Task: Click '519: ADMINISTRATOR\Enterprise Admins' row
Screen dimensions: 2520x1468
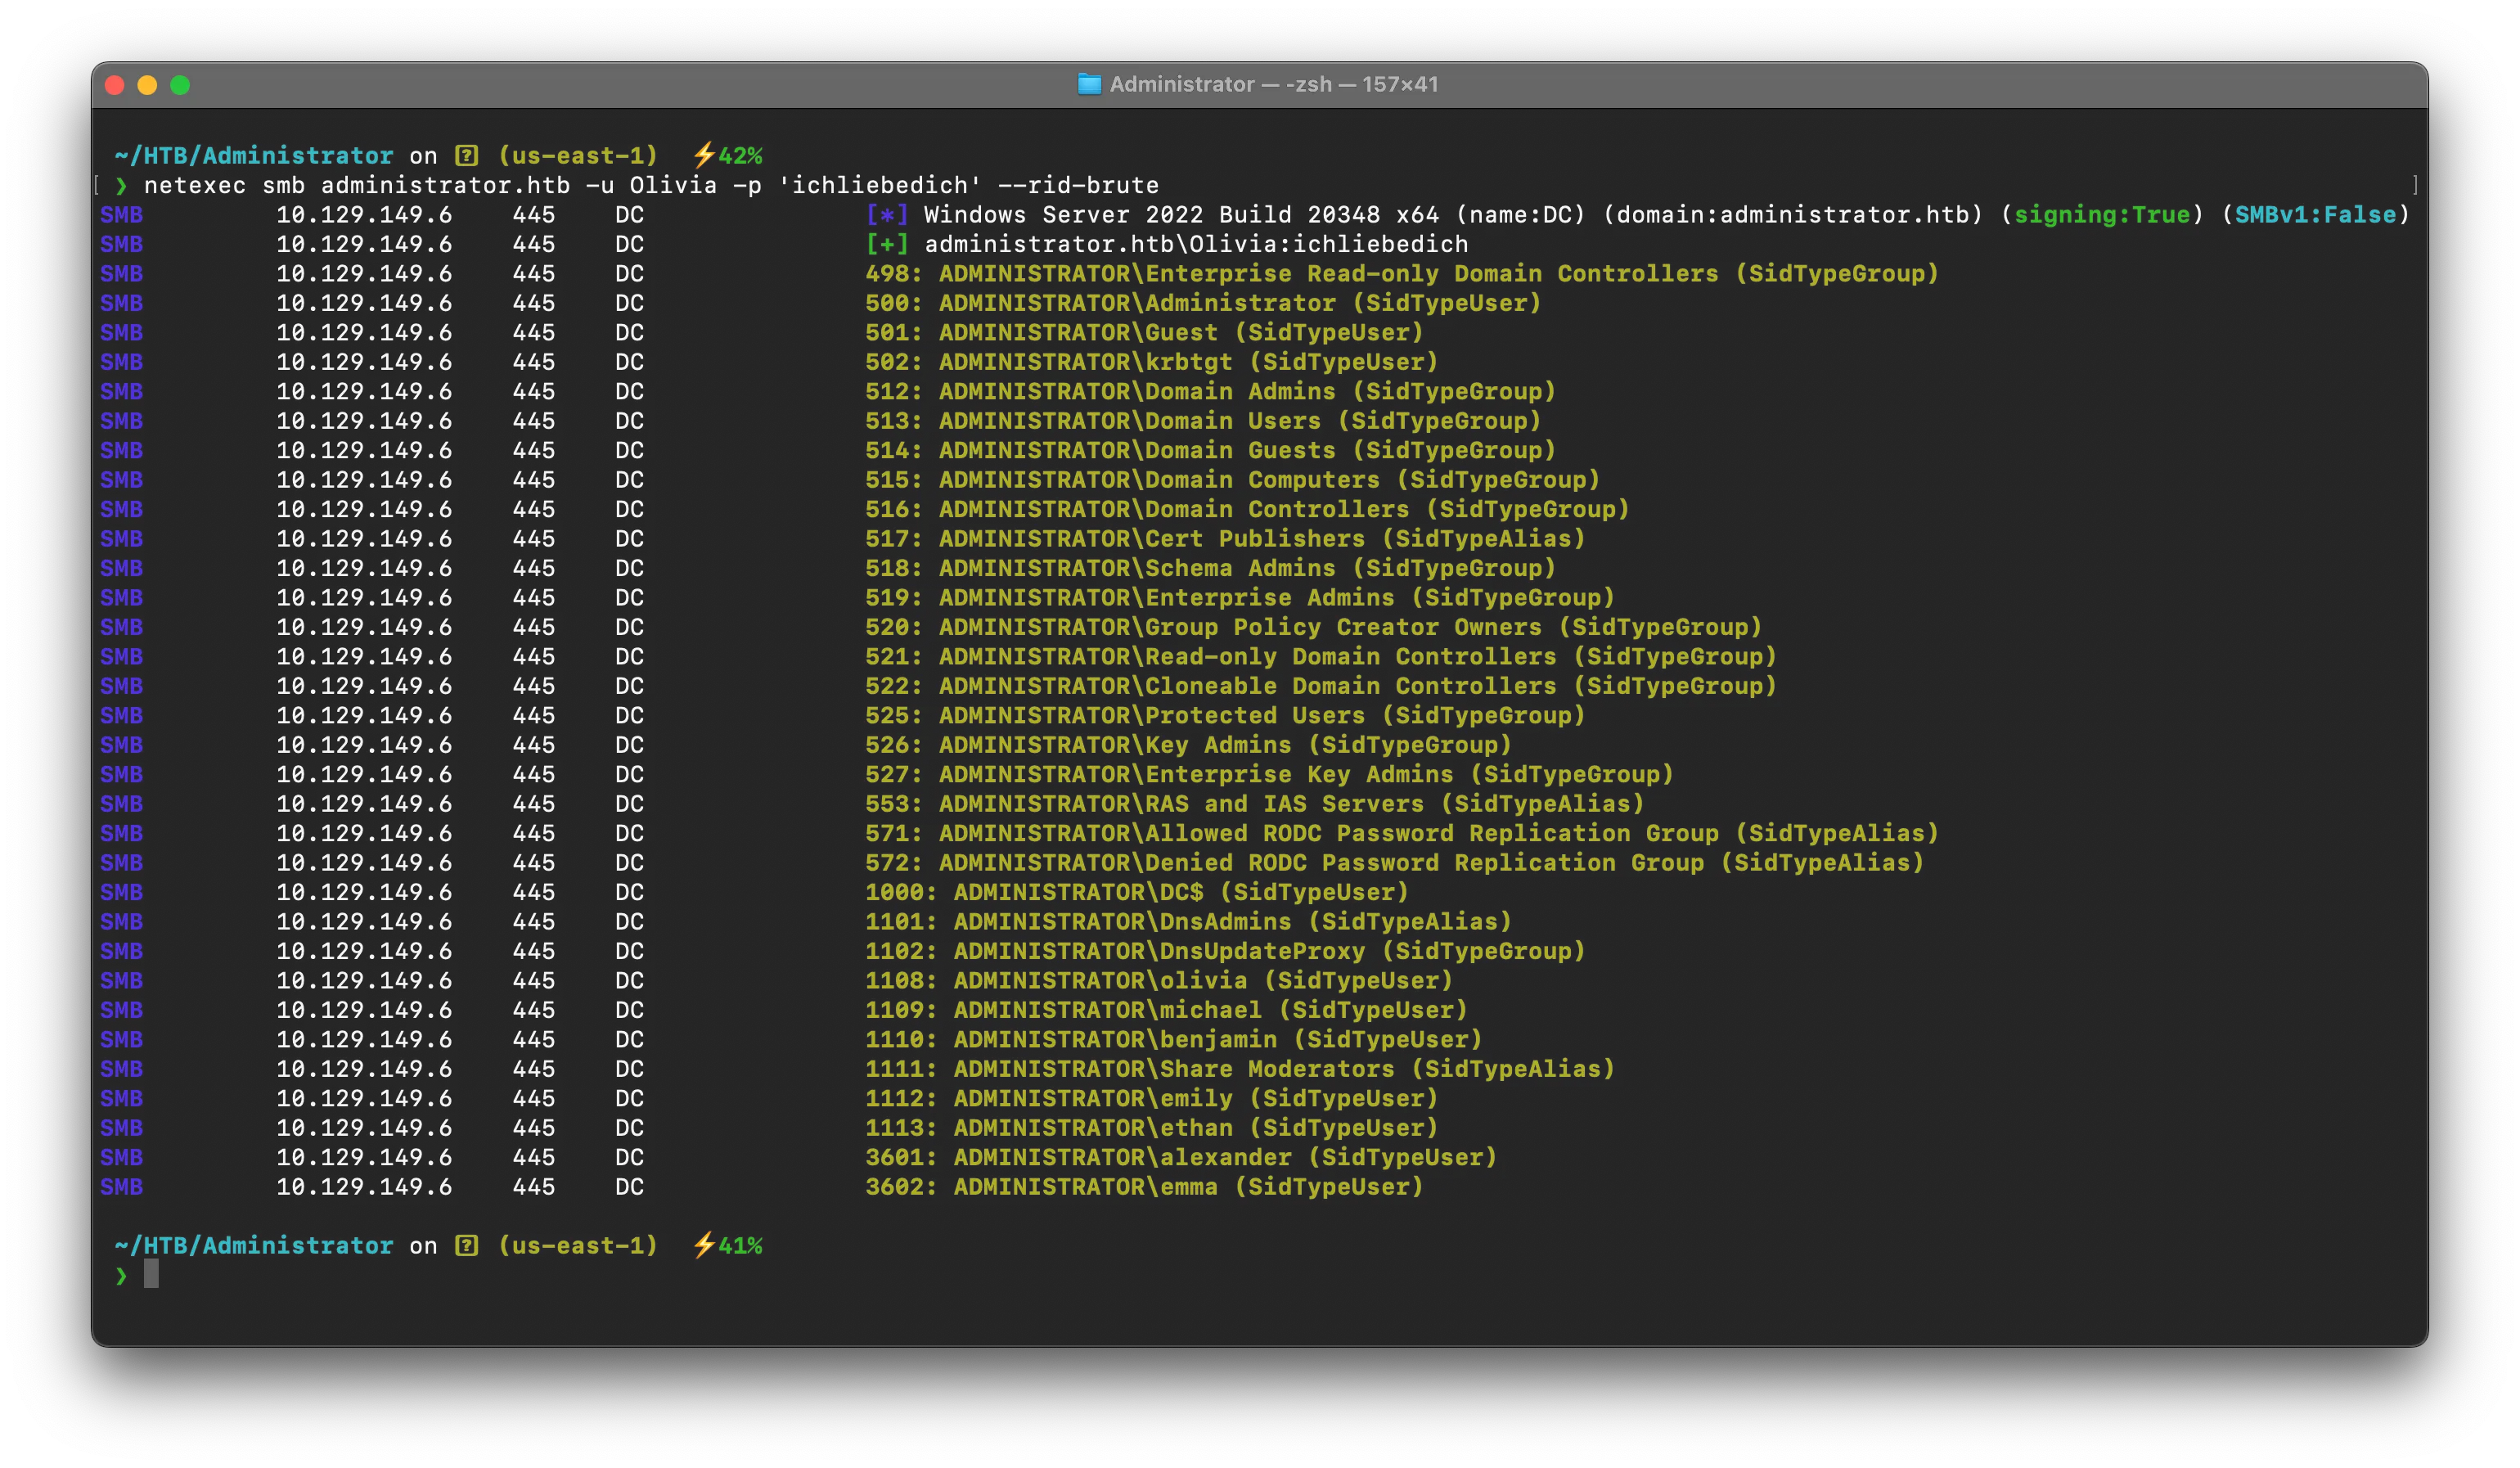Action: (1240, 598)
